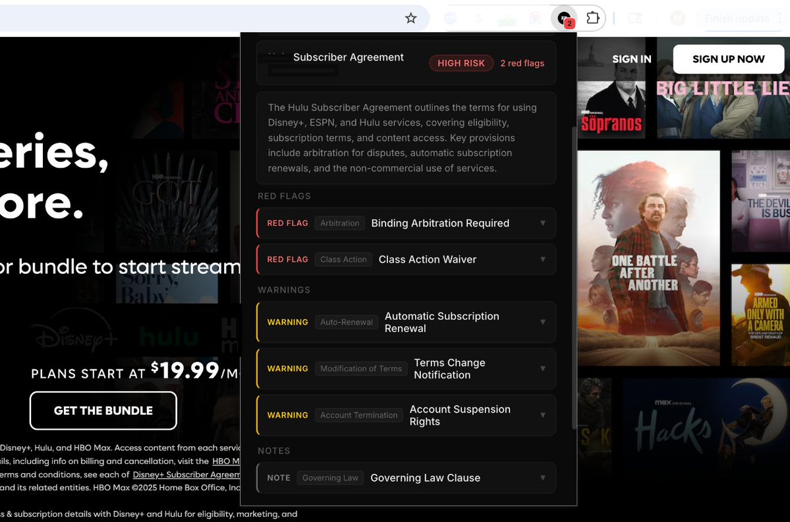Screen dimensions: 790x522
Task: Click the SIGN UP NOW button
Action: (x=728, y=59)
